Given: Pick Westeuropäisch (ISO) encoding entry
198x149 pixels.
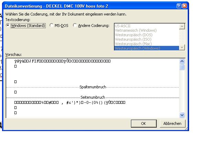Looking at the screenshot, I should point(146,39).
